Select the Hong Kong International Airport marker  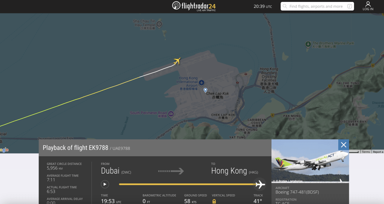201,83
